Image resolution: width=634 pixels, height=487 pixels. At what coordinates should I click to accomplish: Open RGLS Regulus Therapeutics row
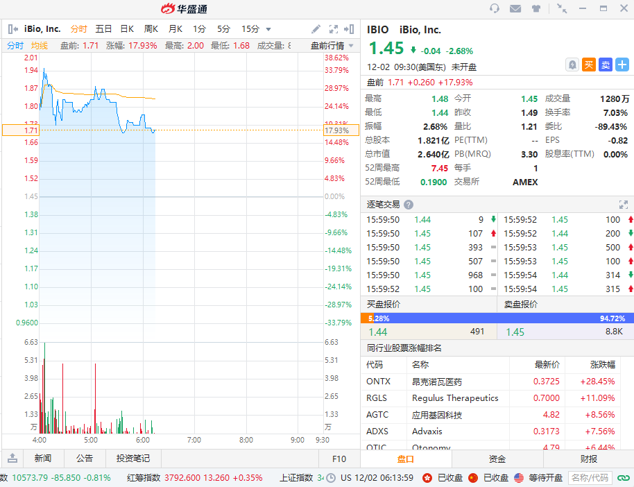click(x=490, y=398)
